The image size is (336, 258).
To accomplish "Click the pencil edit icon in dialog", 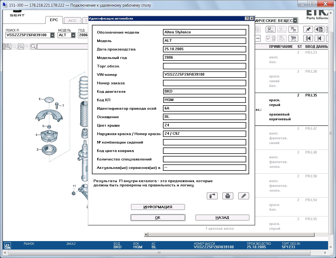I will pos(244,196).
